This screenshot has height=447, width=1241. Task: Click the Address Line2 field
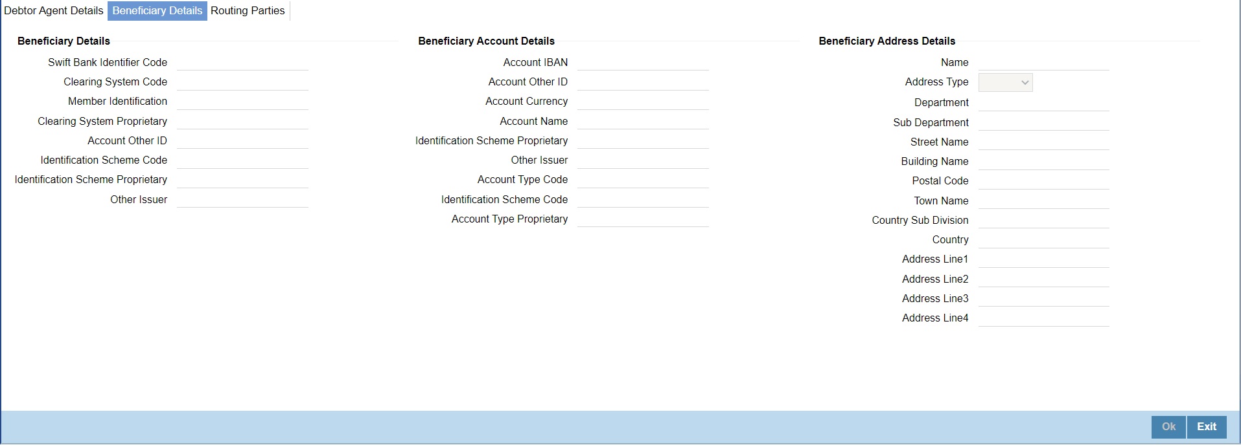1044,279
